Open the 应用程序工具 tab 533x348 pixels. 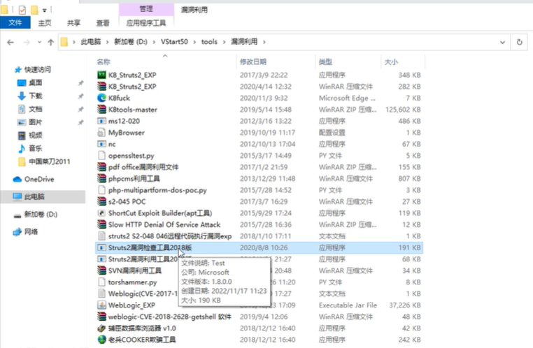point(146,23)
